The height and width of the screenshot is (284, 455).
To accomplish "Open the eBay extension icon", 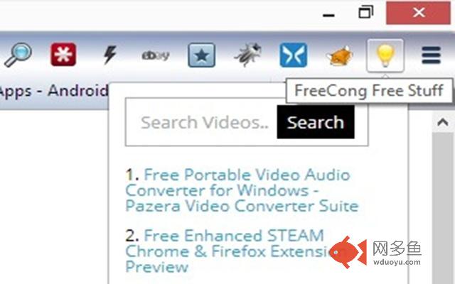I will 156,55.
